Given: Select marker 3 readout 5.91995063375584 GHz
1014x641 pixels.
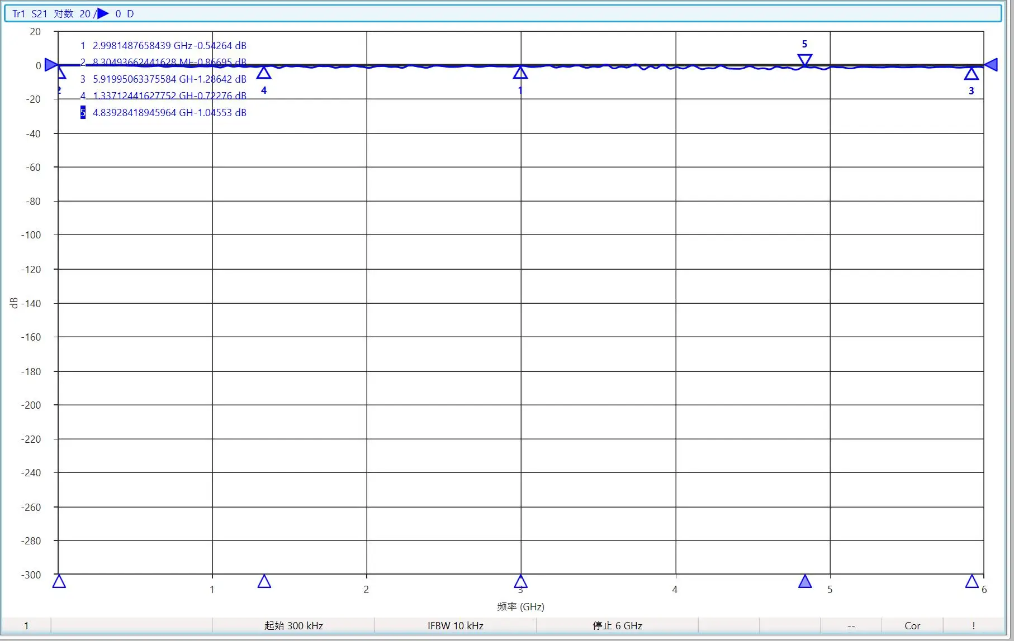Looking at the screenshot, I should tap(163, 79).
